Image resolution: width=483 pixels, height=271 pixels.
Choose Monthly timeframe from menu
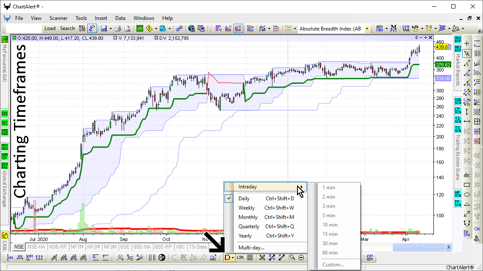point(266,217)
